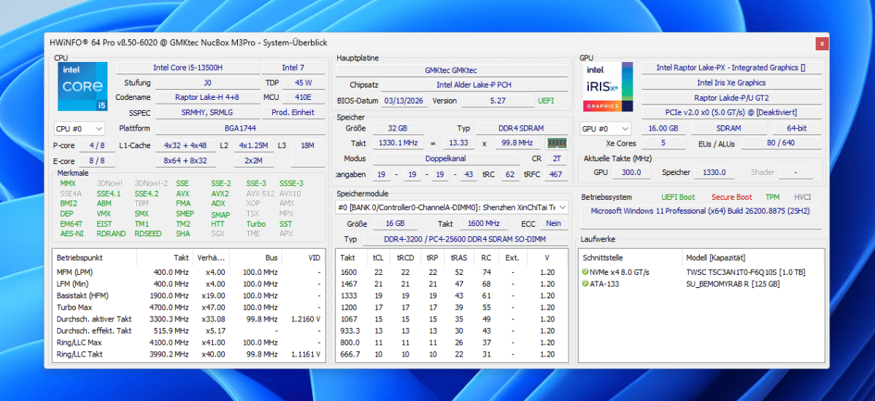Click the DDR4 SDRAM memory type field

522,128
